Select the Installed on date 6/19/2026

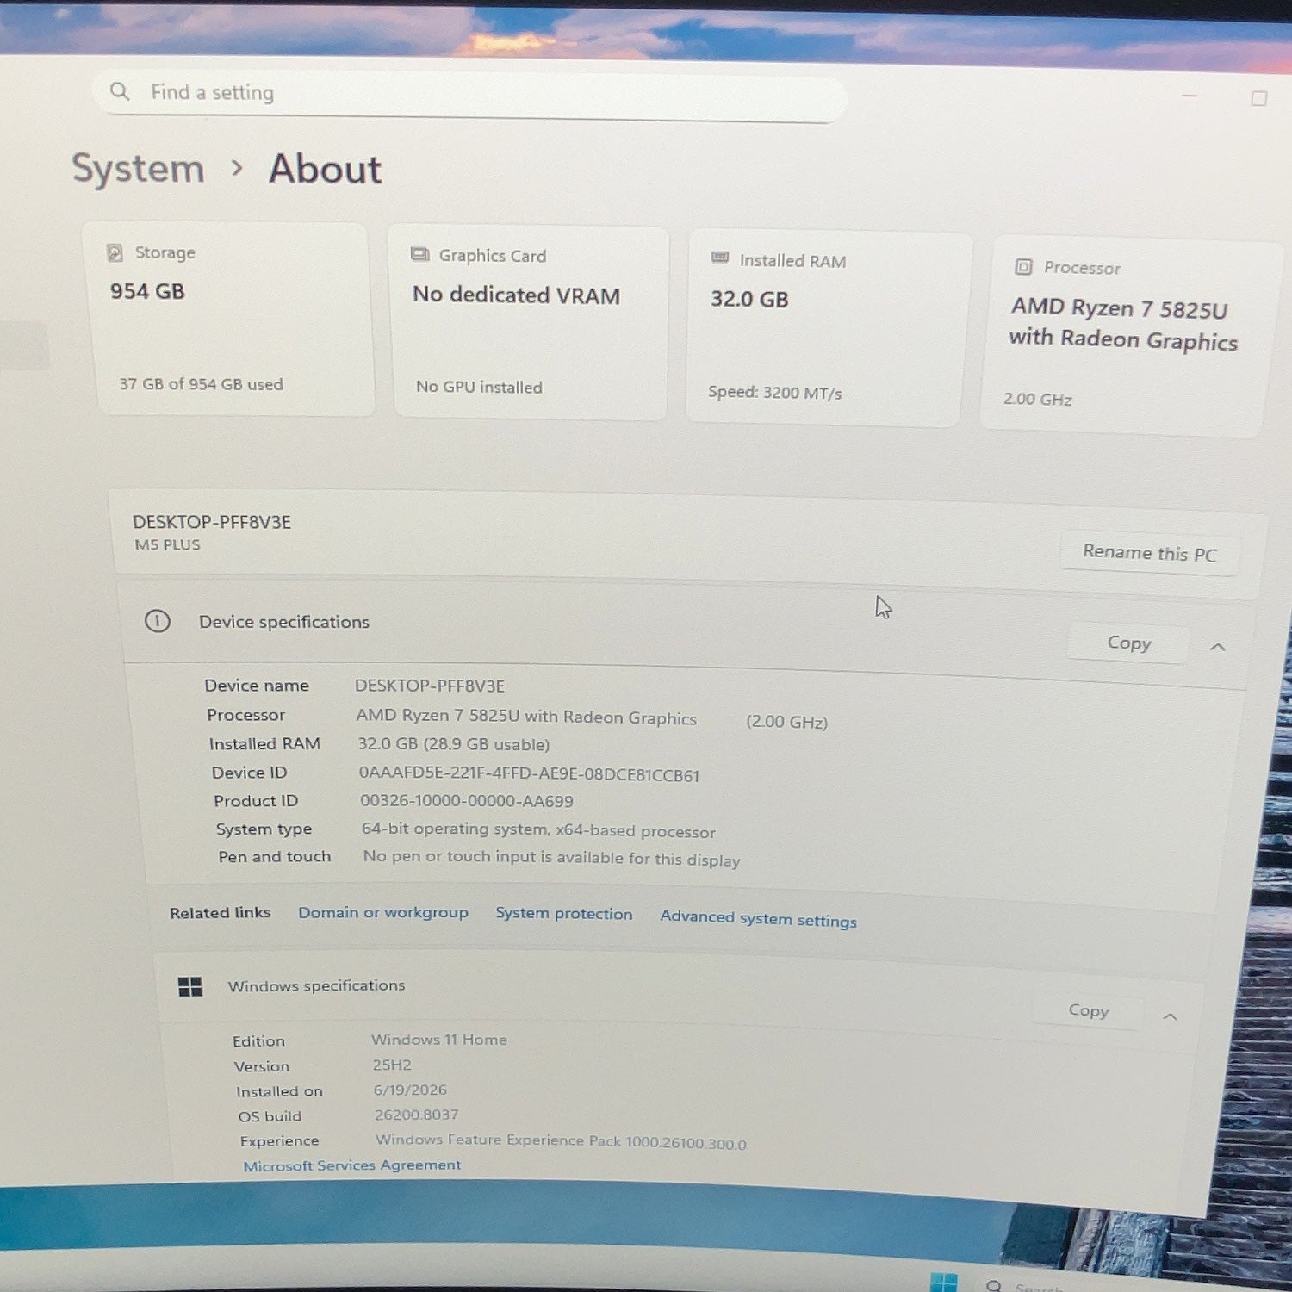click(x=410, y=1090)
